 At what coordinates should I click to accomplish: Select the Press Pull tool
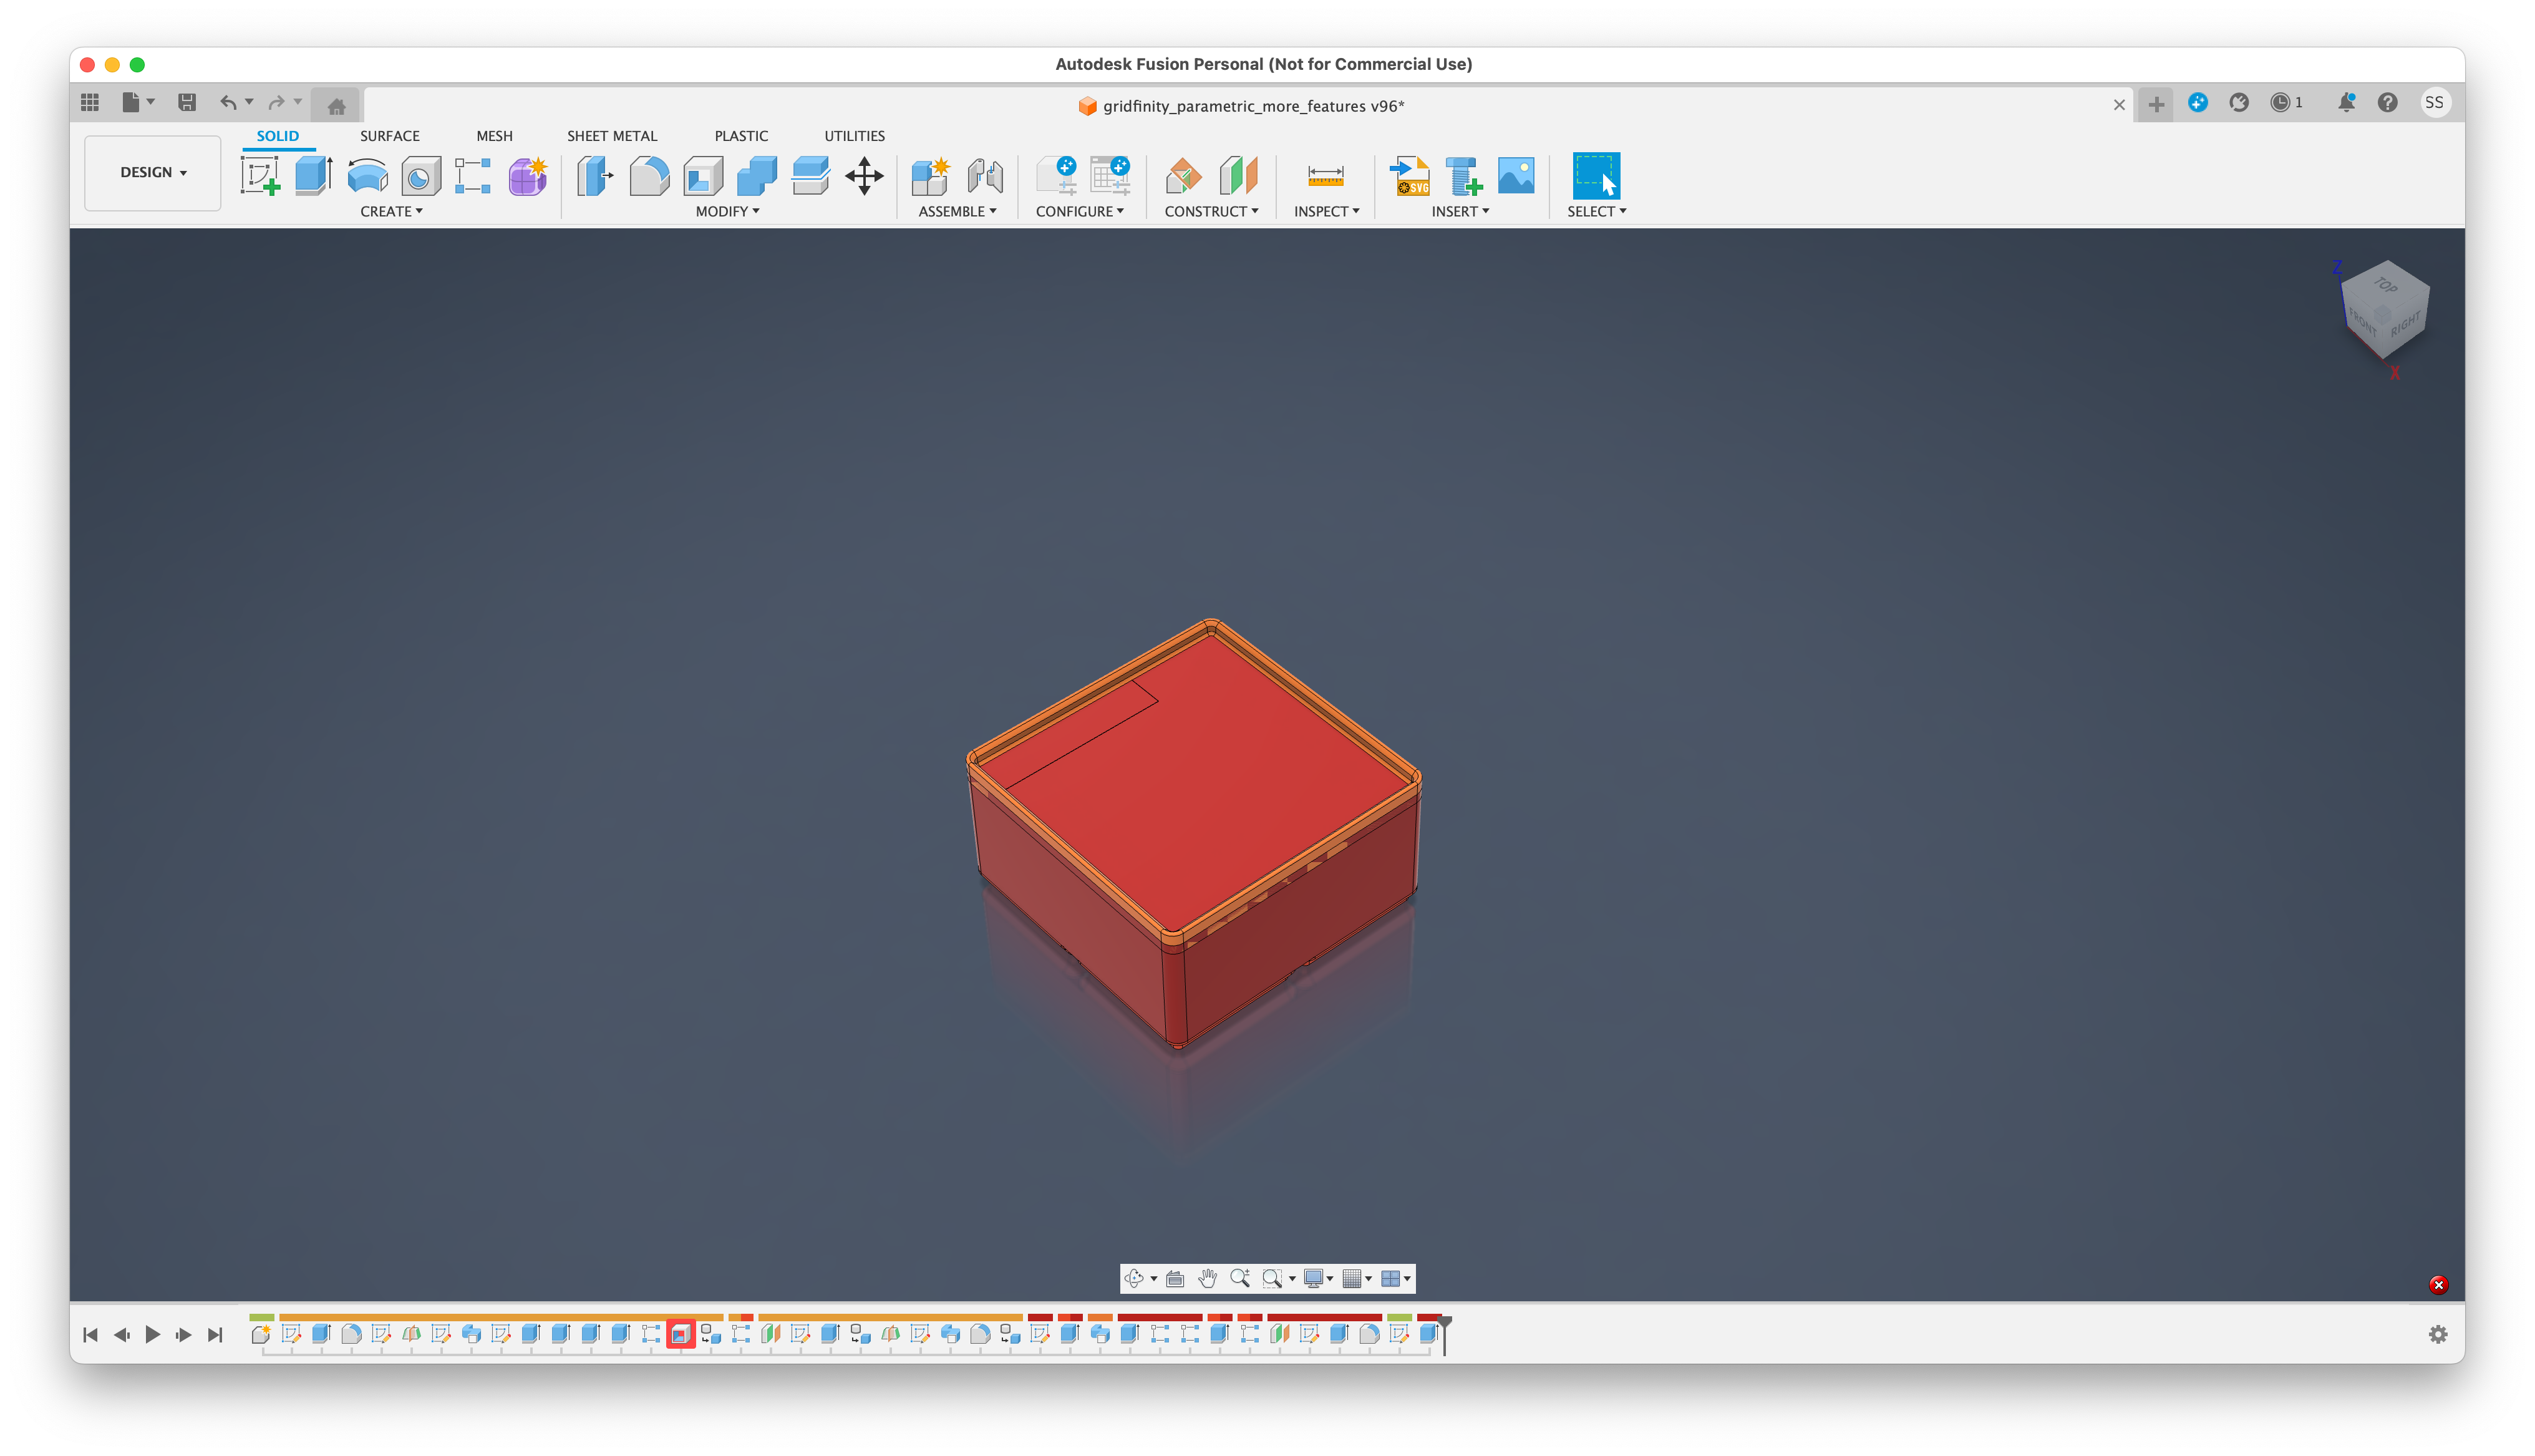pyautogui.click(x=595, y=176)
